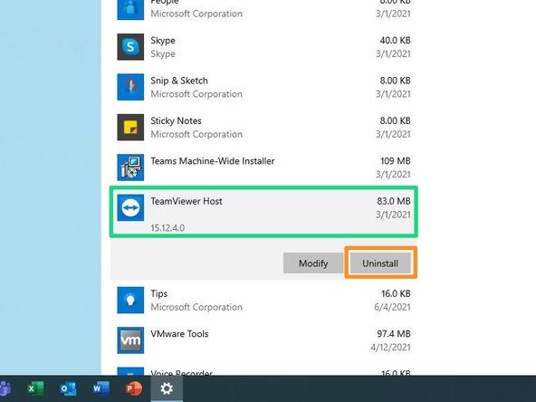
Task: Click the VMware Tools icon
Action: click(x=130, y=340)
